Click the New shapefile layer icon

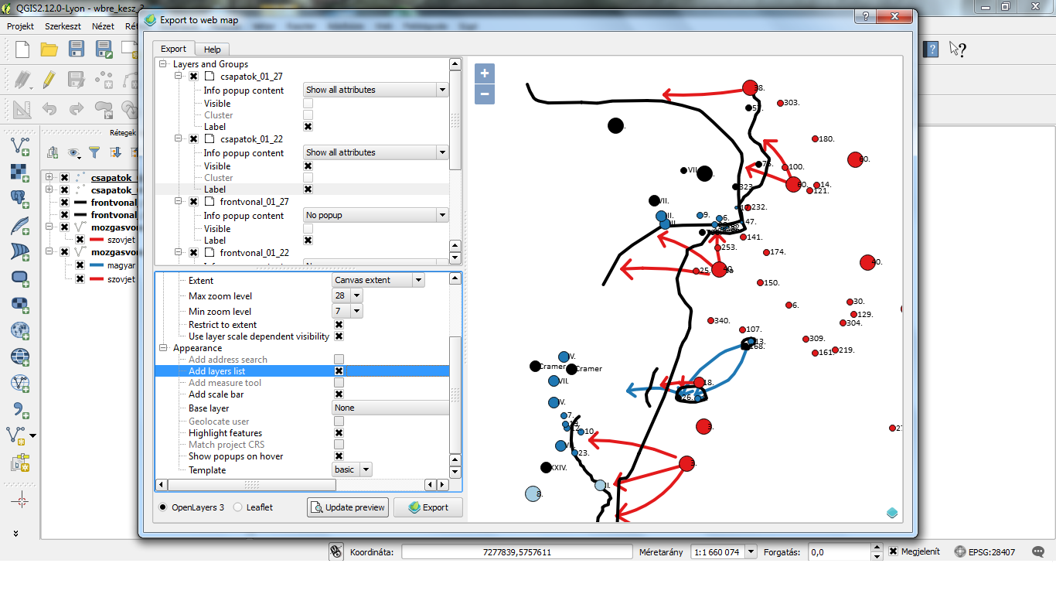[x=17, y=435]
